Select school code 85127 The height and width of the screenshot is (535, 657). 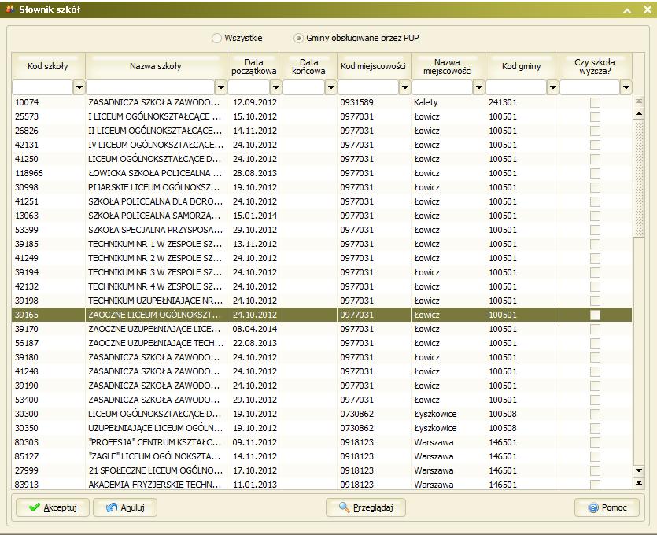(x=27, y=456)
